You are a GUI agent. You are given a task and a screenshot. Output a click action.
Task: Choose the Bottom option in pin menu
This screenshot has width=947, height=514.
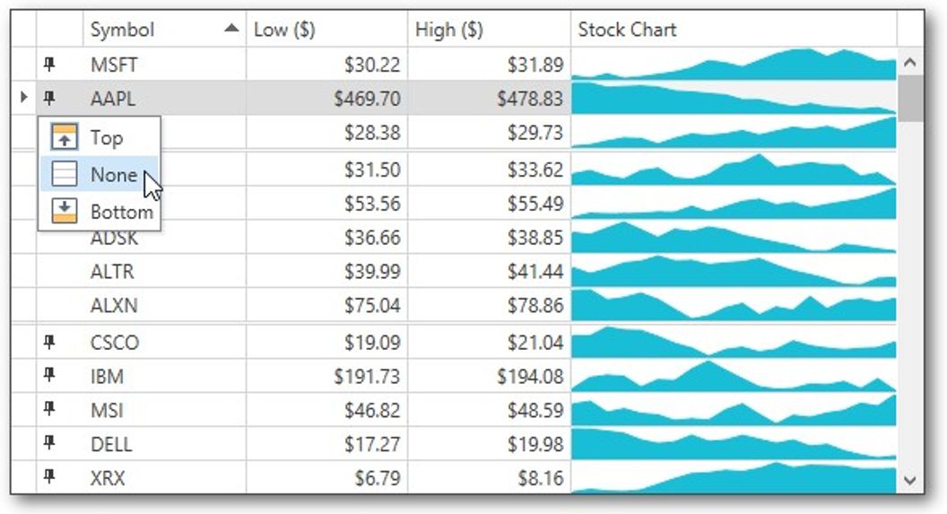[121, 212]
